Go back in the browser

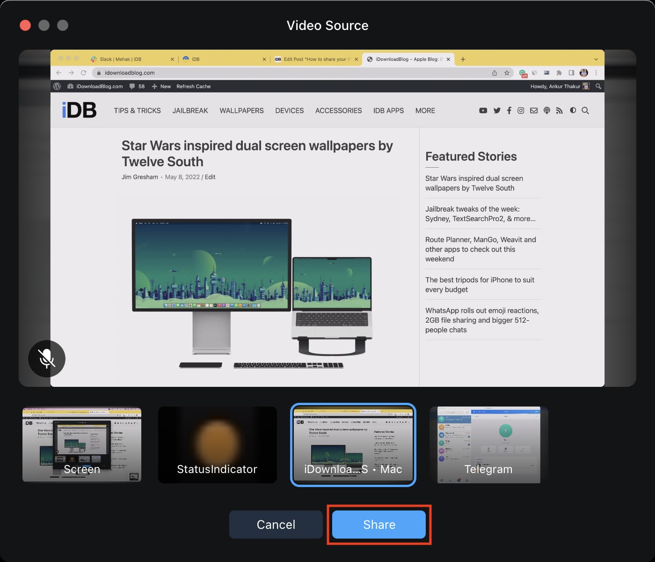pyautogui.click(x=59, y=73)
